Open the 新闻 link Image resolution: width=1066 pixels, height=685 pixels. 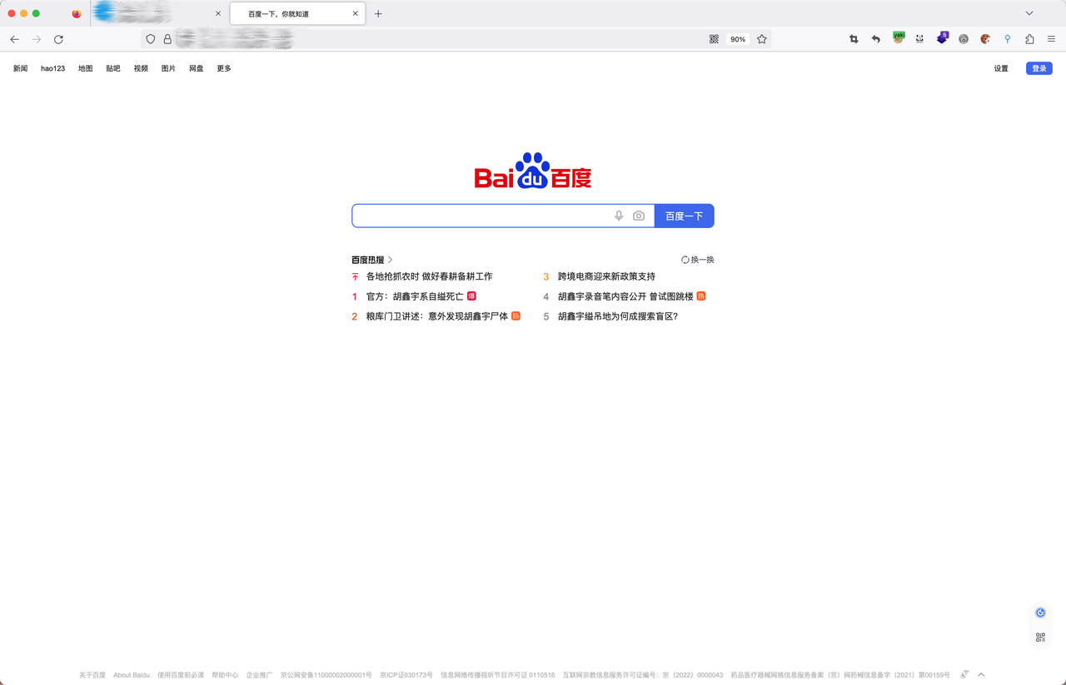tap(21, 68)
